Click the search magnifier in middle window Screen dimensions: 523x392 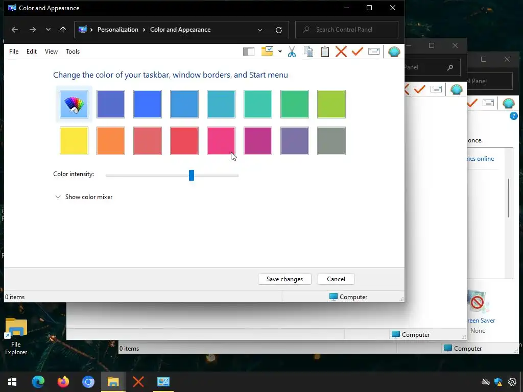[x=450, y=68]
